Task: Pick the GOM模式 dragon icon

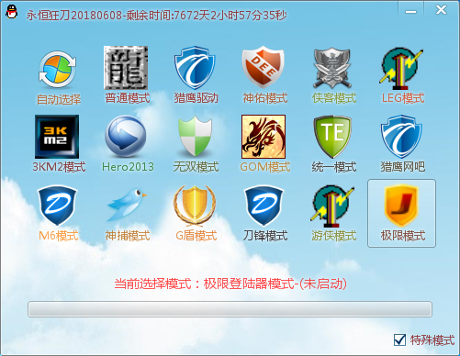Action: click(x=264, y=137)
